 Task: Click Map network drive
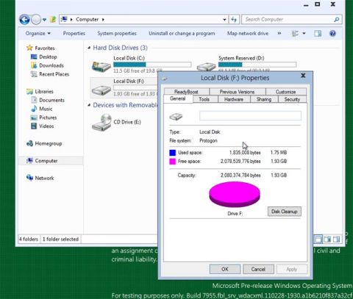(x=248, y=33)
